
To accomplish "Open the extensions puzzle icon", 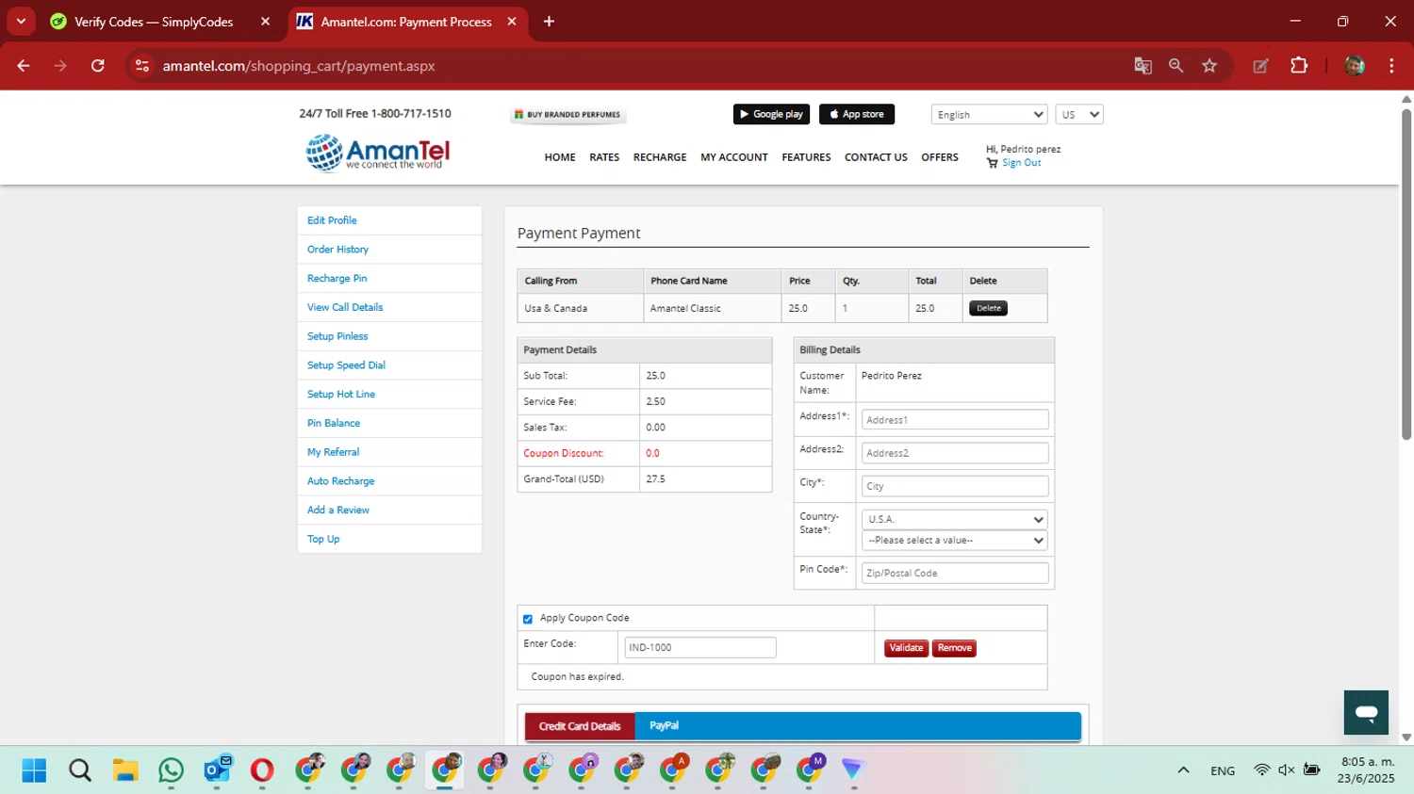I will 1299,66.
